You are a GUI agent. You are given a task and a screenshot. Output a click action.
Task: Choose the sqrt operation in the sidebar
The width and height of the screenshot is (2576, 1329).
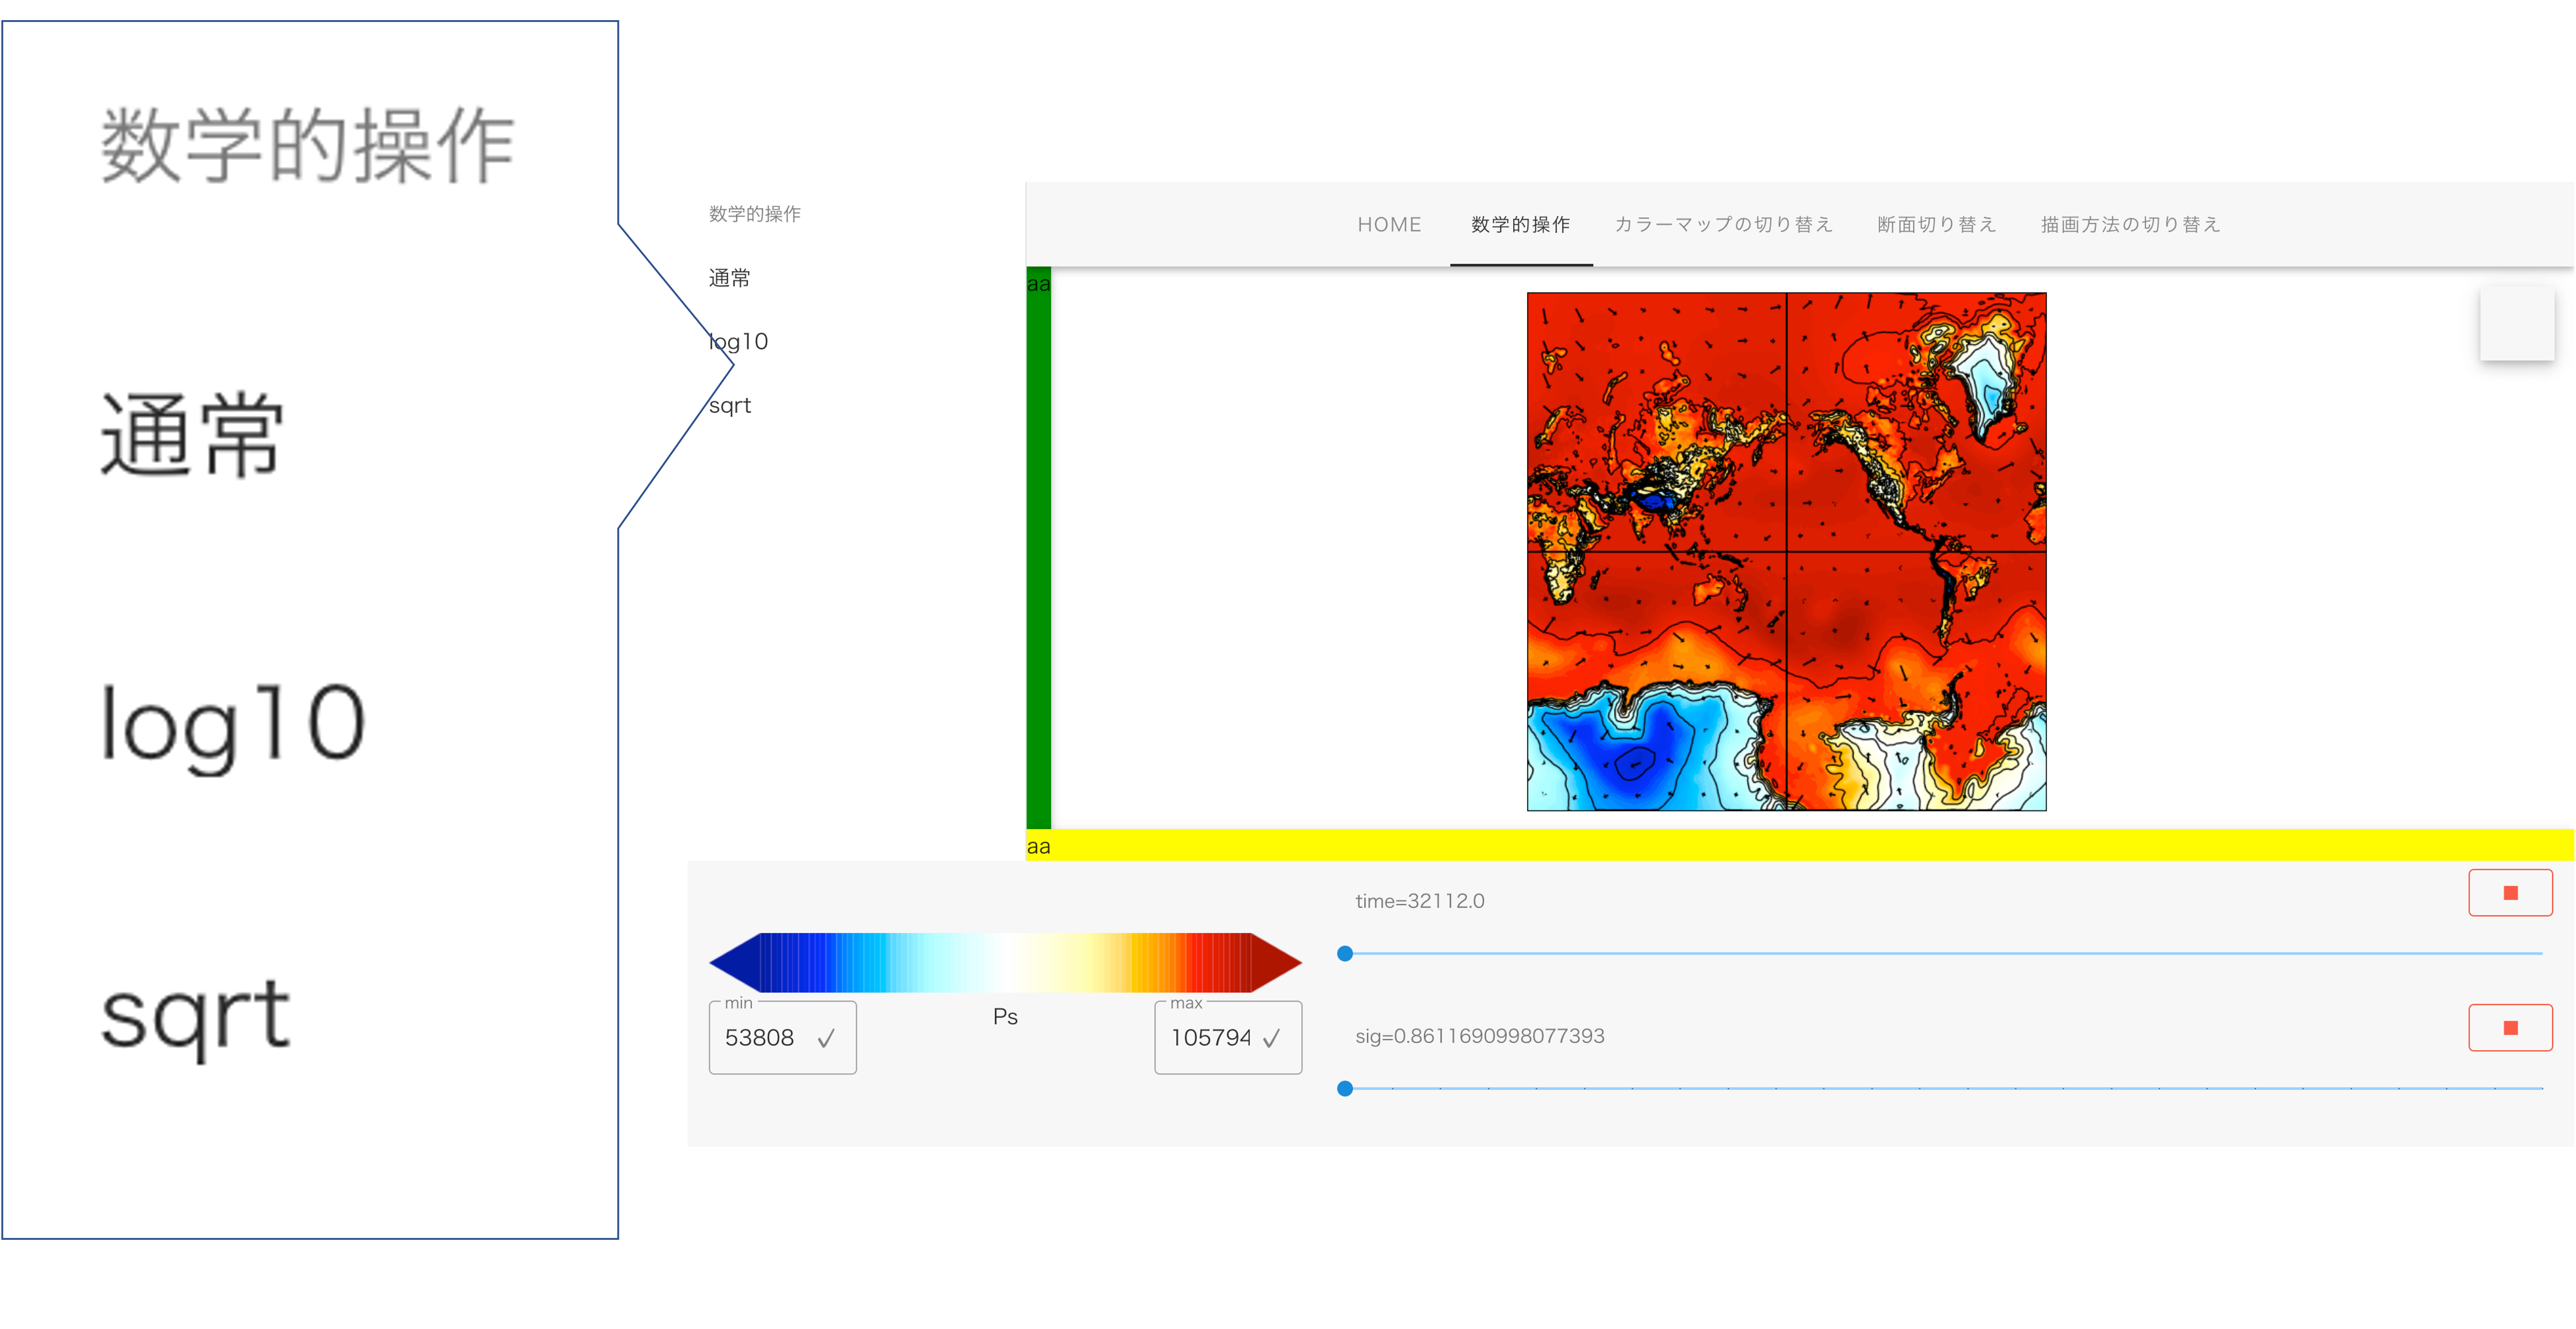pos(730,405)
